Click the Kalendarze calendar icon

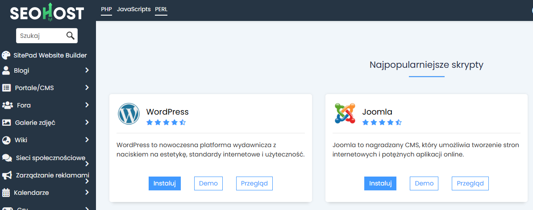point(6,193)
